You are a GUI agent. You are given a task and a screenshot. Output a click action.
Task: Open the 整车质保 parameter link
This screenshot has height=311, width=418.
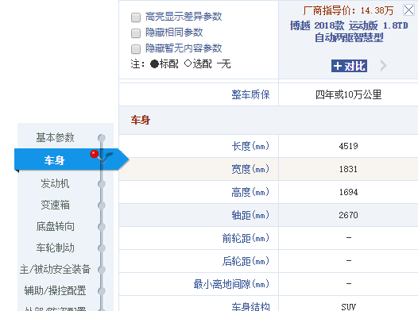(x=250, y=94)
